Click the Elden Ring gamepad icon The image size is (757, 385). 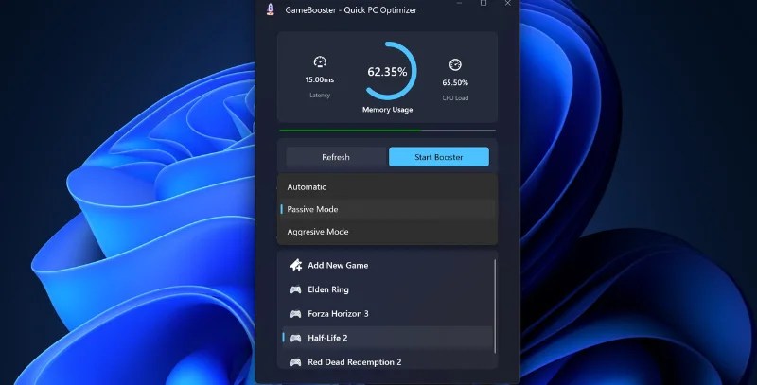[x=295, y=289]
